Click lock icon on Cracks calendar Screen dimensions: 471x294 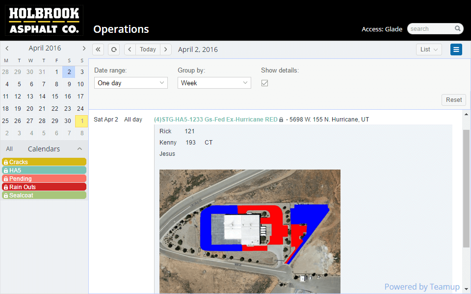point(6,162)
